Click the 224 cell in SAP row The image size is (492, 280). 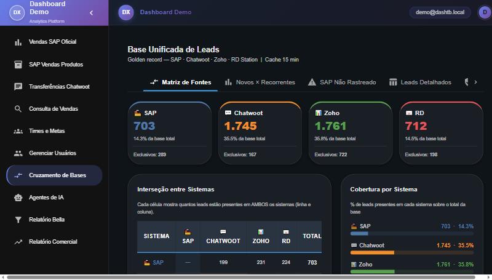tap(286, 262)
